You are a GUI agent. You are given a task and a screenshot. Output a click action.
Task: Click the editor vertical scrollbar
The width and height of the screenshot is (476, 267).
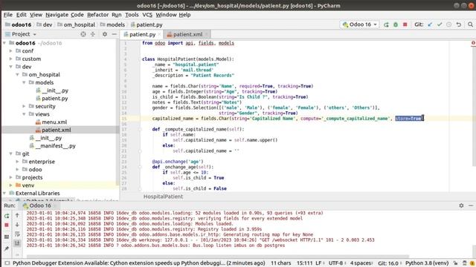(x=474, y=106)
